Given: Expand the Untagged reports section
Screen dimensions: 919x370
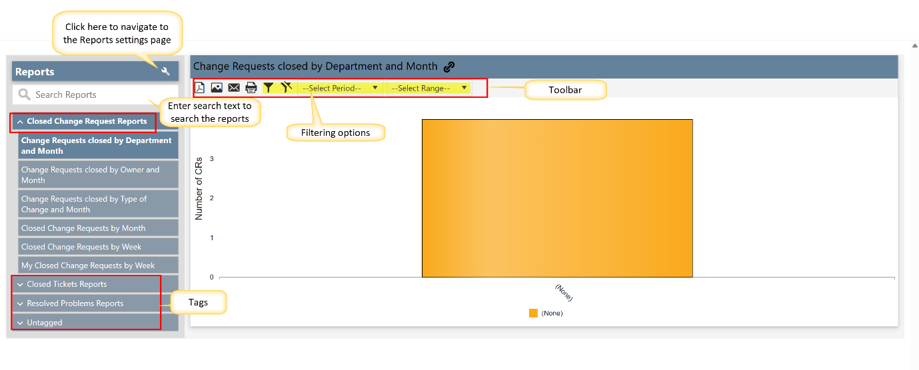Looking at the screenshot, I should point(45,323).
